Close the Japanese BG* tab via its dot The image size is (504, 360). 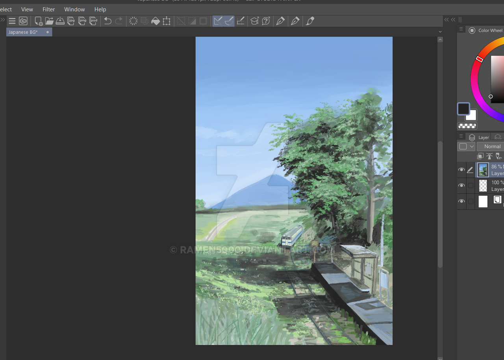(48, 32)
